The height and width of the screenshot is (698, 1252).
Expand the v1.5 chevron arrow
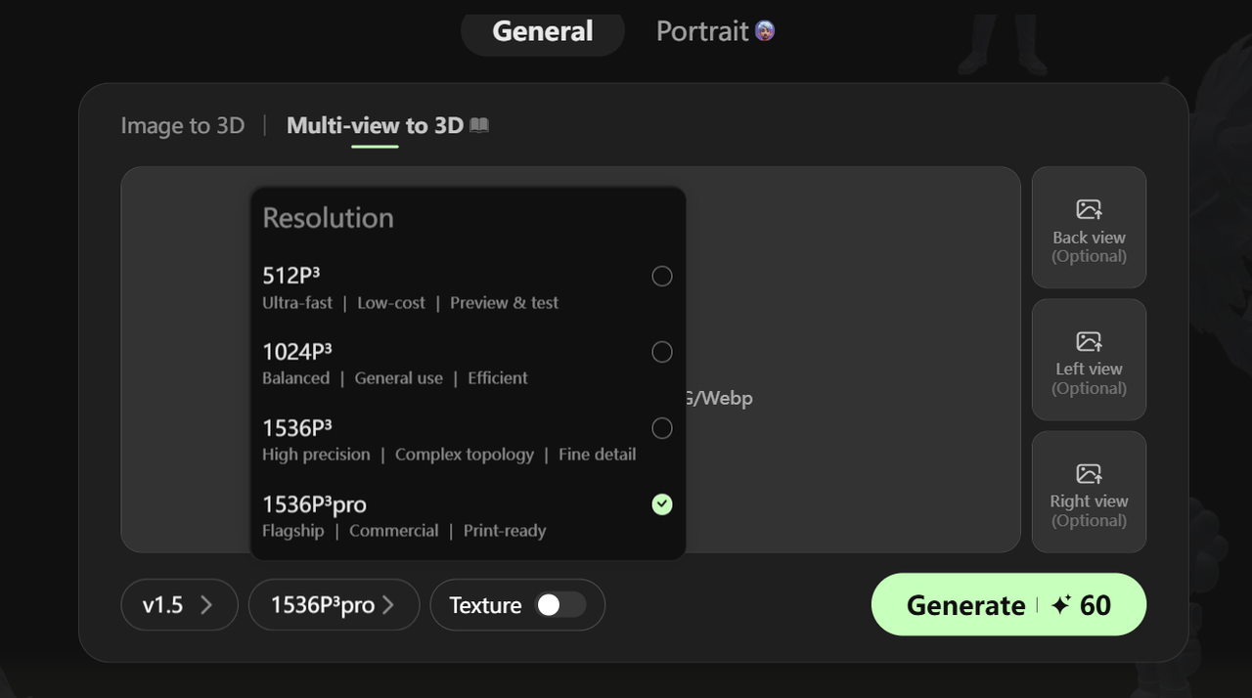(208, 605)
